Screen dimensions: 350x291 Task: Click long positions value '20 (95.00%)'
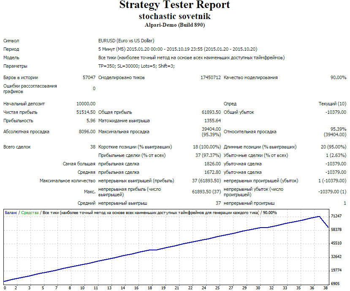pyautogui.click(x=334, y=147)
